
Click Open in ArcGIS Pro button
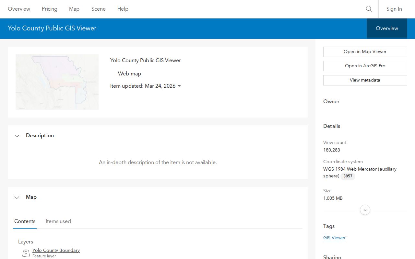tap(365, 66)
